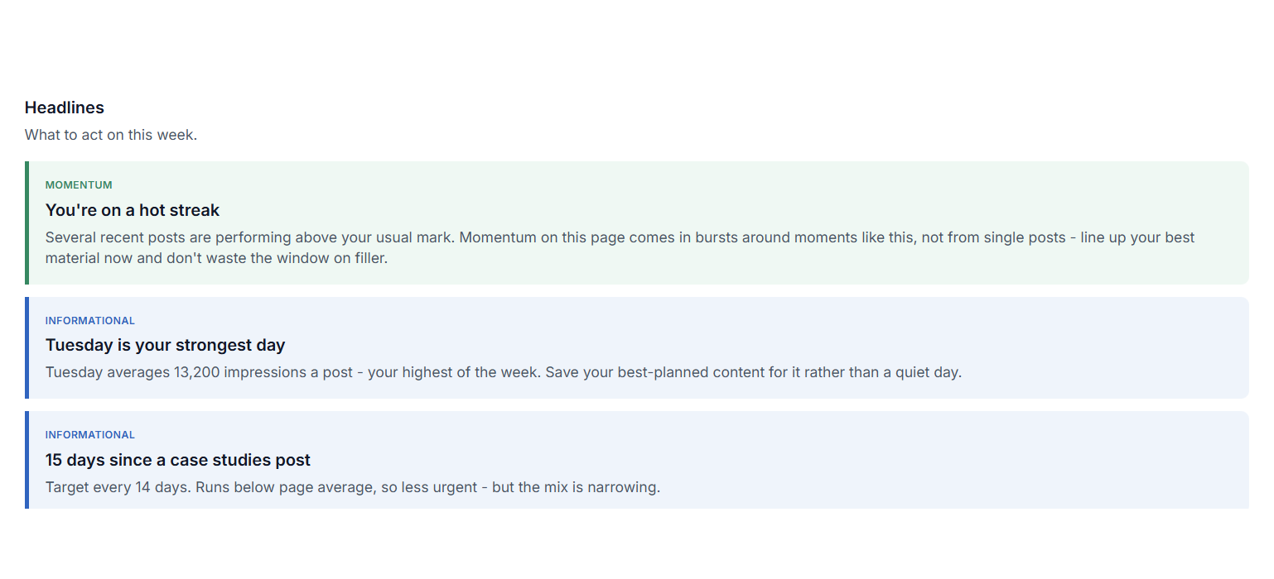Click the Headlines section title
The width and height of the screenshot is (1274, 579).
[x=65, y=108]
